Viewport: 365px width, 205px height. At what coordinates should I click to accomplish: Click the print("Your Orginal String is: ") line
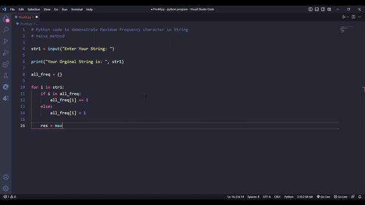pyautogui.click(x=78, y=62)
